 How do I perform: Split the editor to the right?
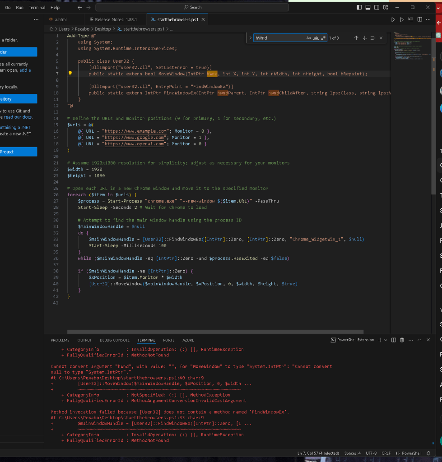coord(419,19)
